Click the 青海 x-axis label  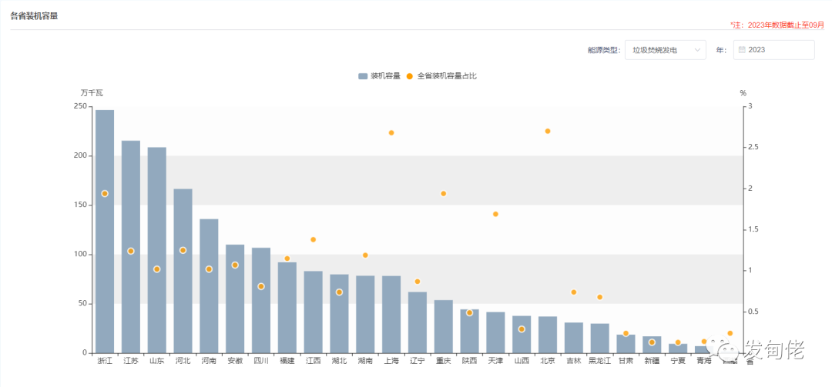(x=703, y=361)
